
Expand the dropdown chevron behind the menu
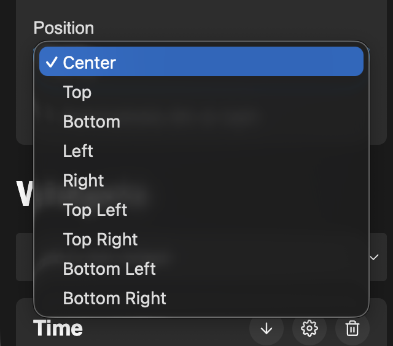point(374,258)
